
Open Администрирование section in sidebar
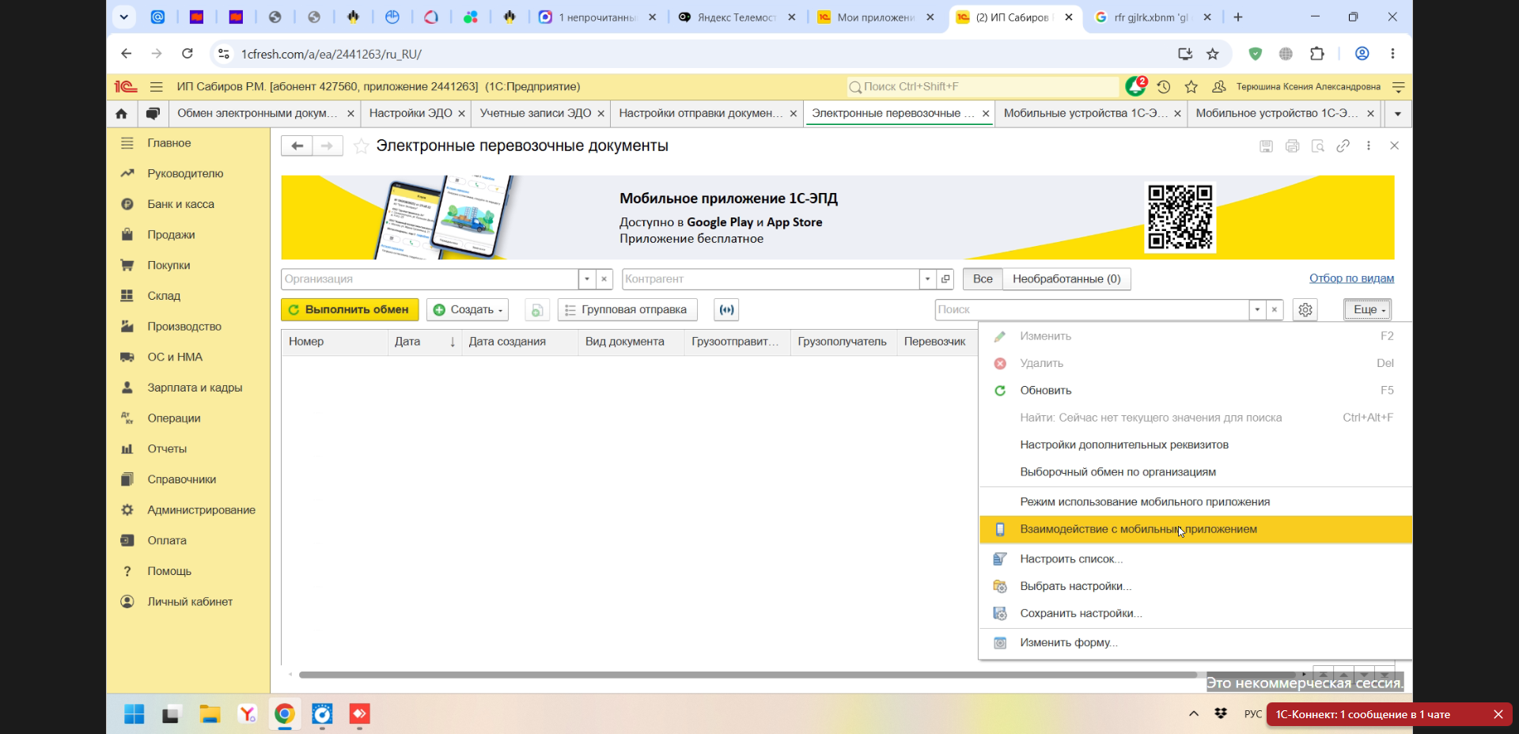(x=201, y=510)
